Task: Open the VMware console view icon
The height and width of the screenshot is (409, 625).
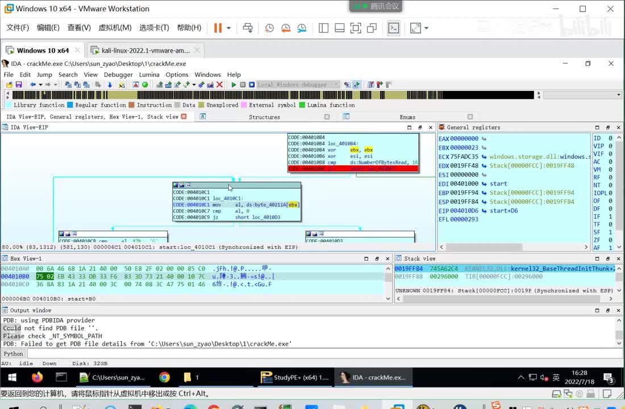Action: 393,28
